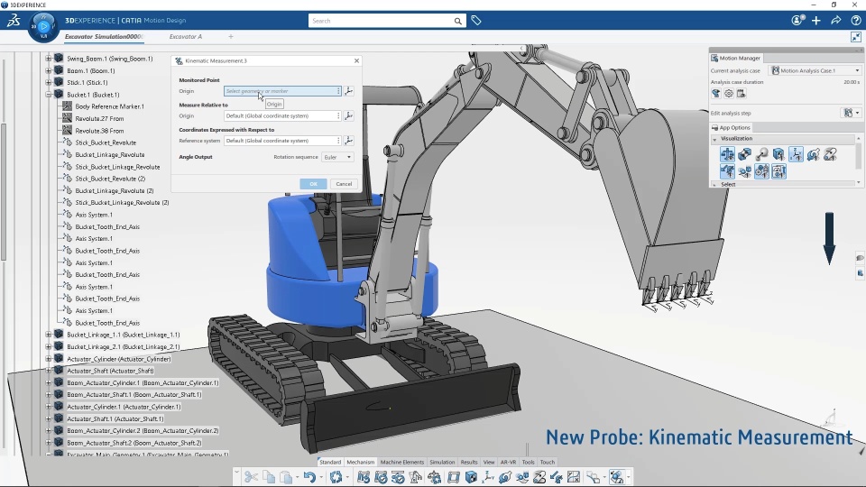This screenshot has height=487, width=866.
Task: Switch to the Results toolbar tab
Action: click(x=469, y=462)
